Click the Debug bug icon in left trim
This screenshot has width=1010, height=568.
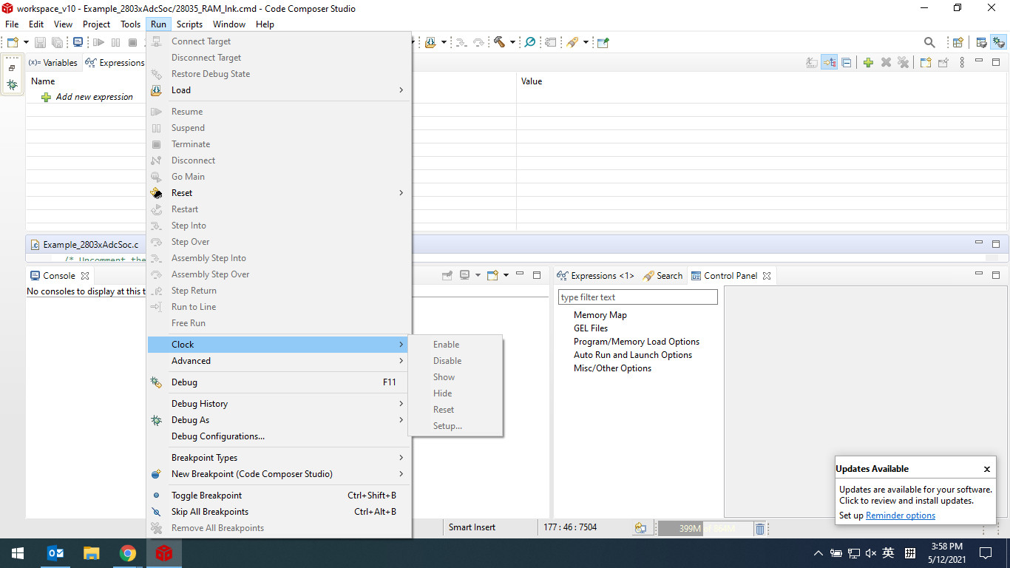12,85
